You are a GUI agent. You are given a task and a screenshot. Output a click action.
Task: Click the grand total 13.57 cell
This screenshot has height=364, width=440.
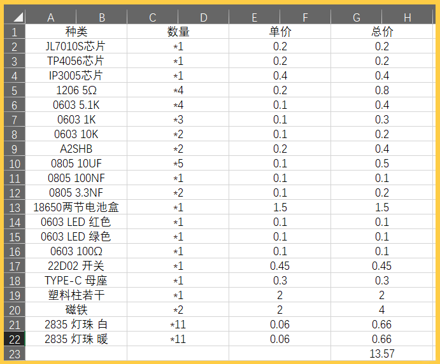pos(381,354)
